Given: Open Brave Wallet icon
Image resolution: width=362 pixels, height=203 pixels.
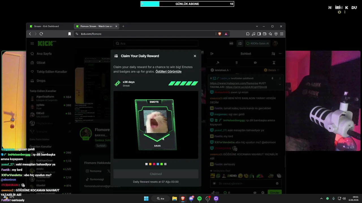Looking at the screenshot, I should coord(265,34).
